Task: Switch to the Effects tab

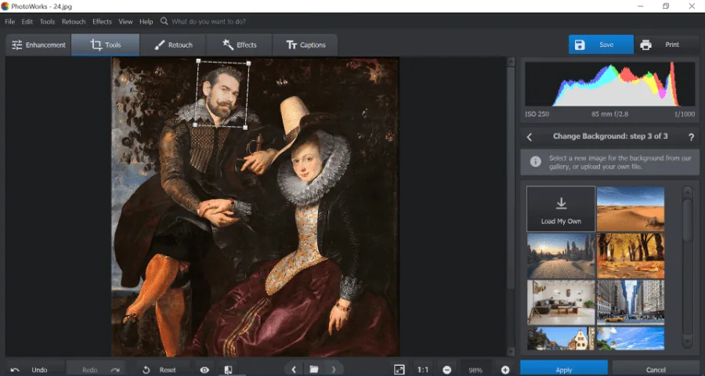Action: pyautogui.click(x=239, y=45)
